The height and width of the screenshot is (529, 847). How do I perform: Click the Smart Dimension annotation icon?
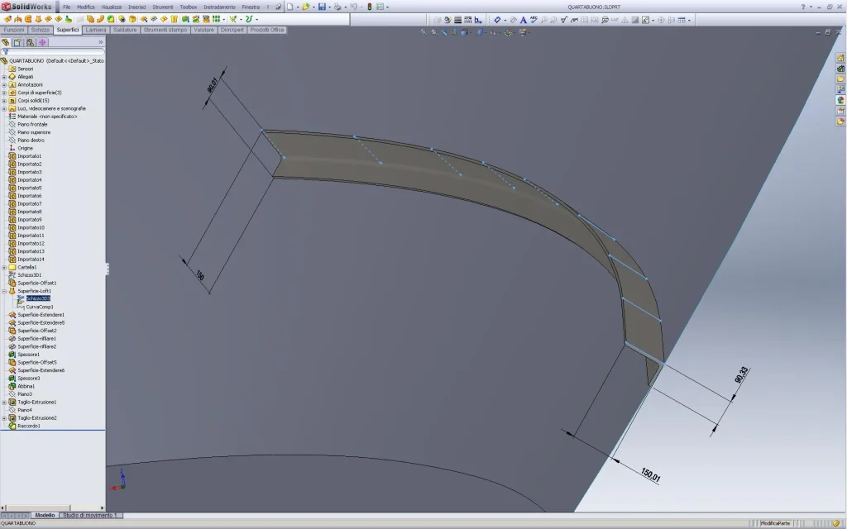click(x=497, y=20)
